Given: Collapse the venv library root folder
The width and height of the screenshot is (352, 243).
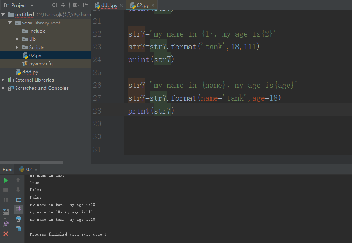Looking at the screenshot, I should coord(10,23).
